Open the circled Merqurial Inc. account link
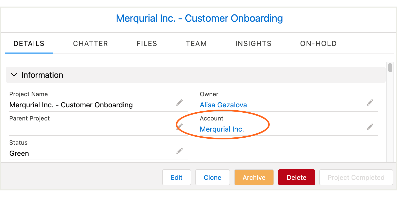 pos(222,129)
